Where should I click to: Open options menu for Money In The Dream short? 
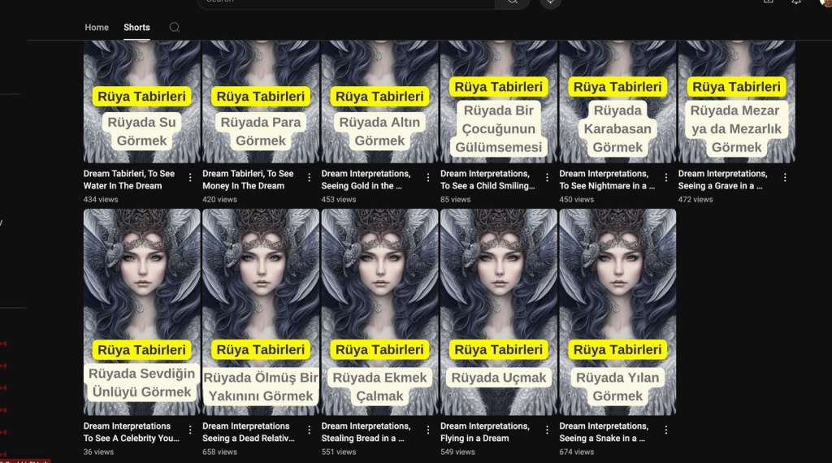tap(309, 178)
